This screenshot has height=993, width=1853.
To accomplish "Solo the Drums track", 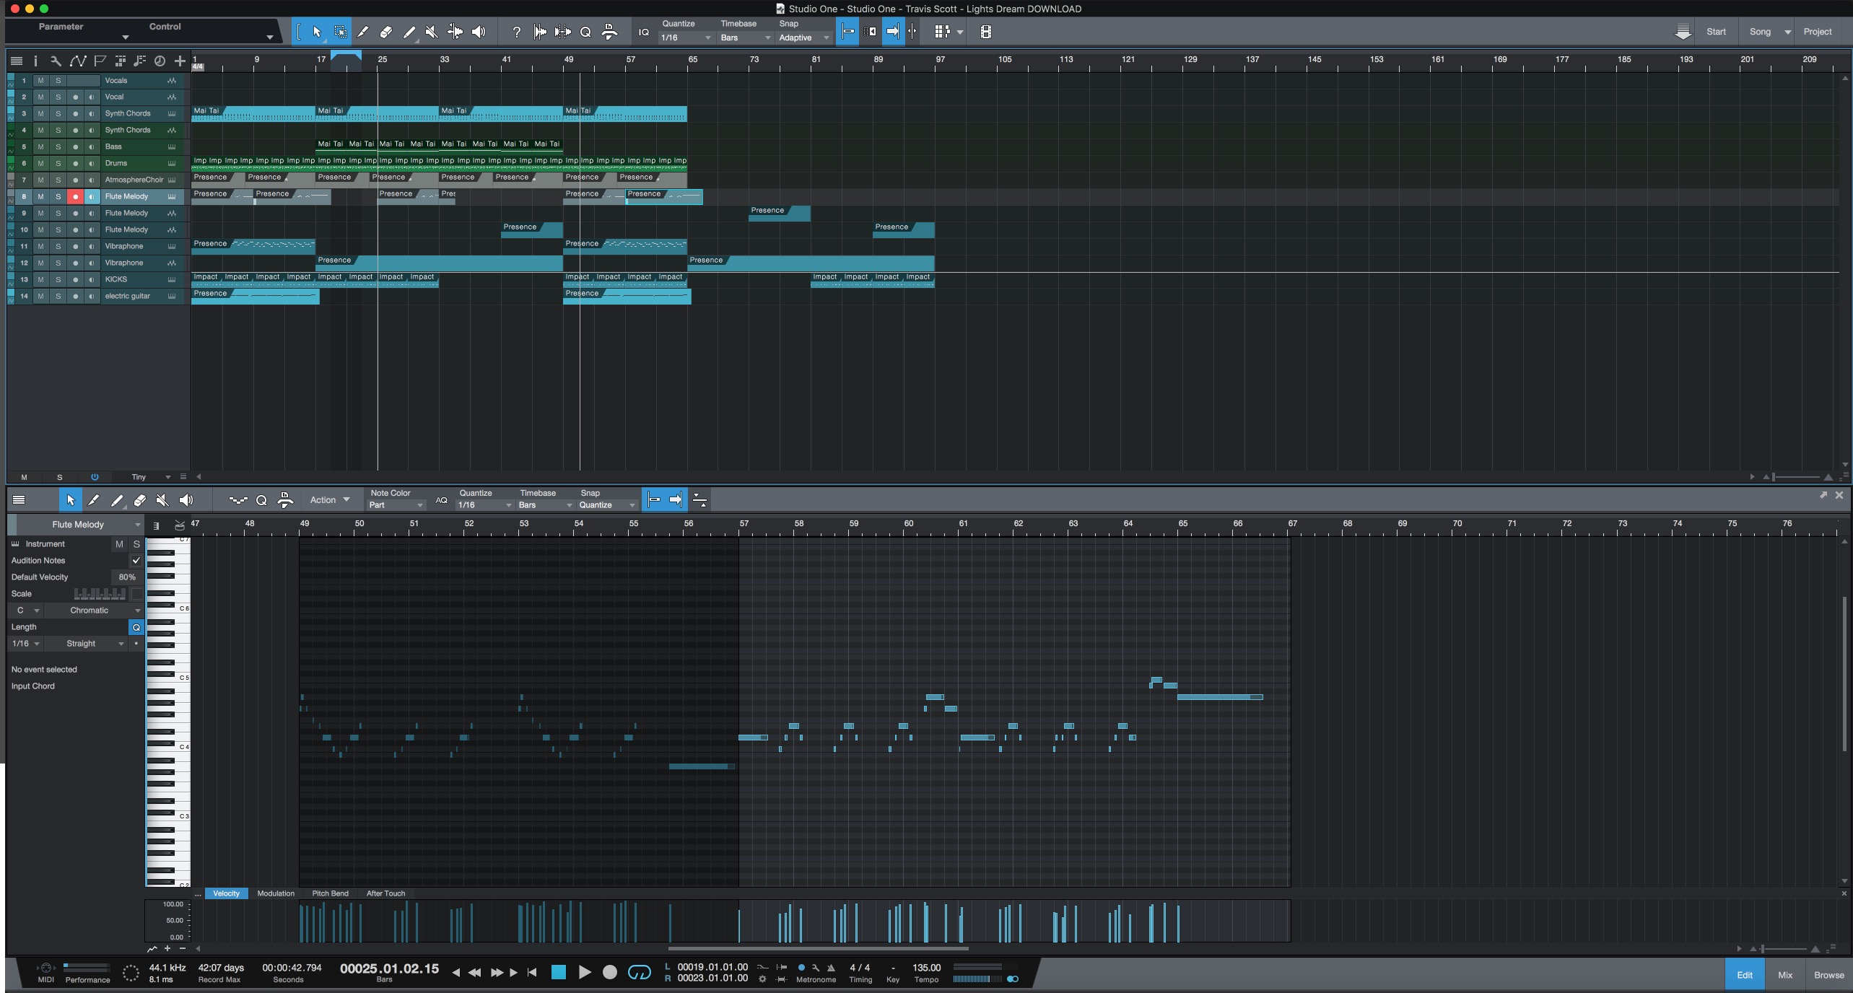I will (x=58, y=163).
